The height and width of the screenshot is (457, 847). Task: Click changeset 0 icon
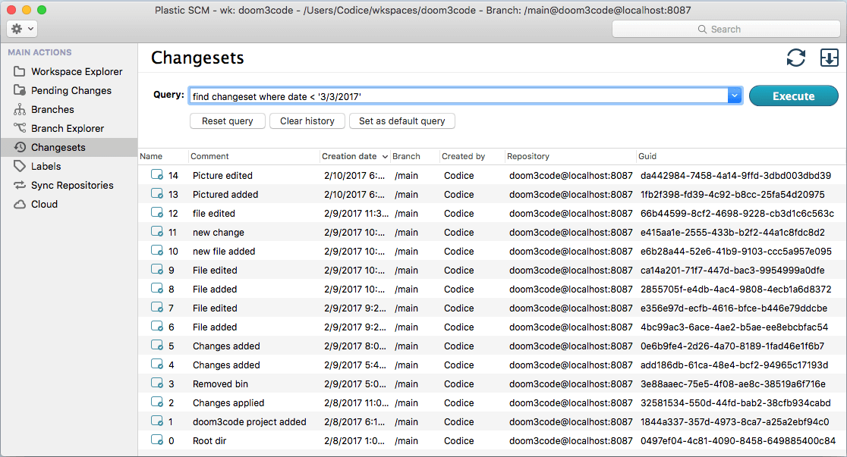pyautogui.click(x=156, y=440)
